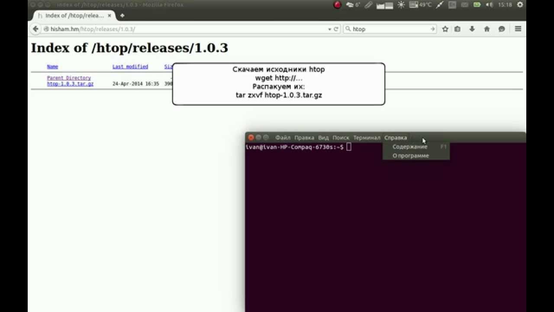Reload the page with the refresh icon
Viewport: 554px width, 312px height.
tap(336, 29)
